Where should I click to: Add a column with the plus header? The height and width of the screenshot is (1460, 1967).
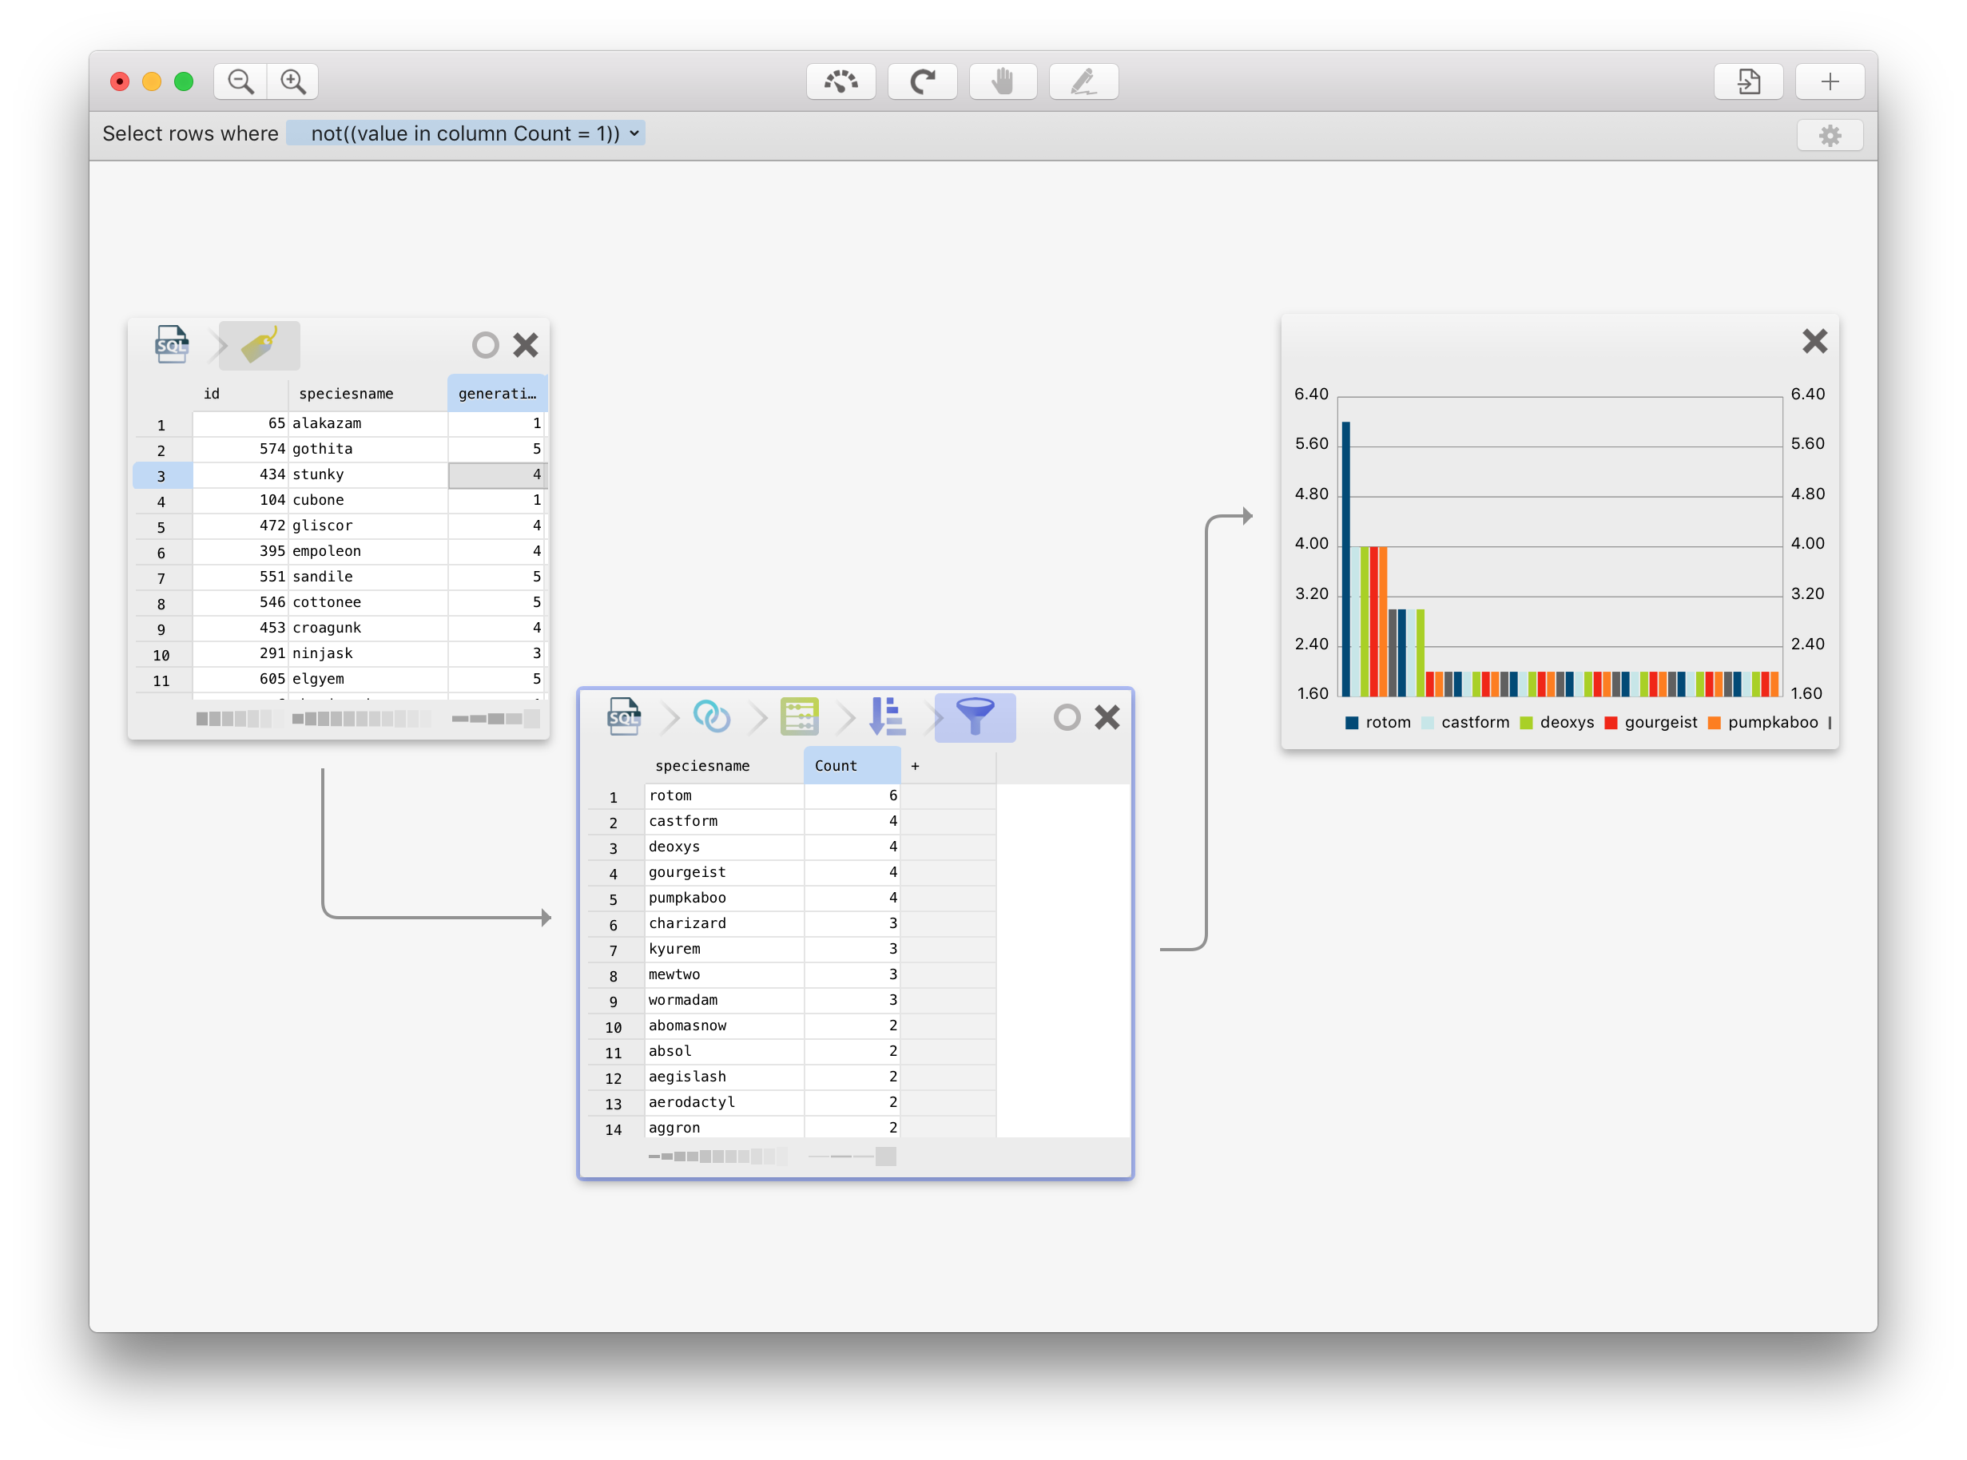click(x=915, y=765)
